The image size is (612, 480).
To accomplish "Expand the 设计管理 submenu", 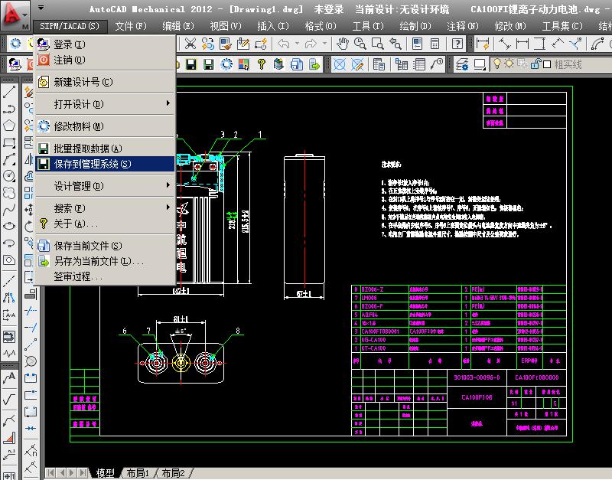I will click(105, 186).
